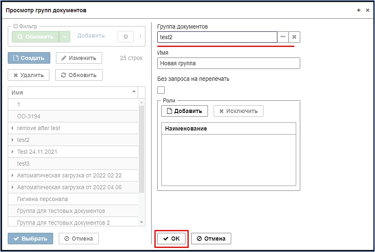Screen dimensions: 375x252
Task: Sort list by Имя column header
Action: [x=73, y=93]
